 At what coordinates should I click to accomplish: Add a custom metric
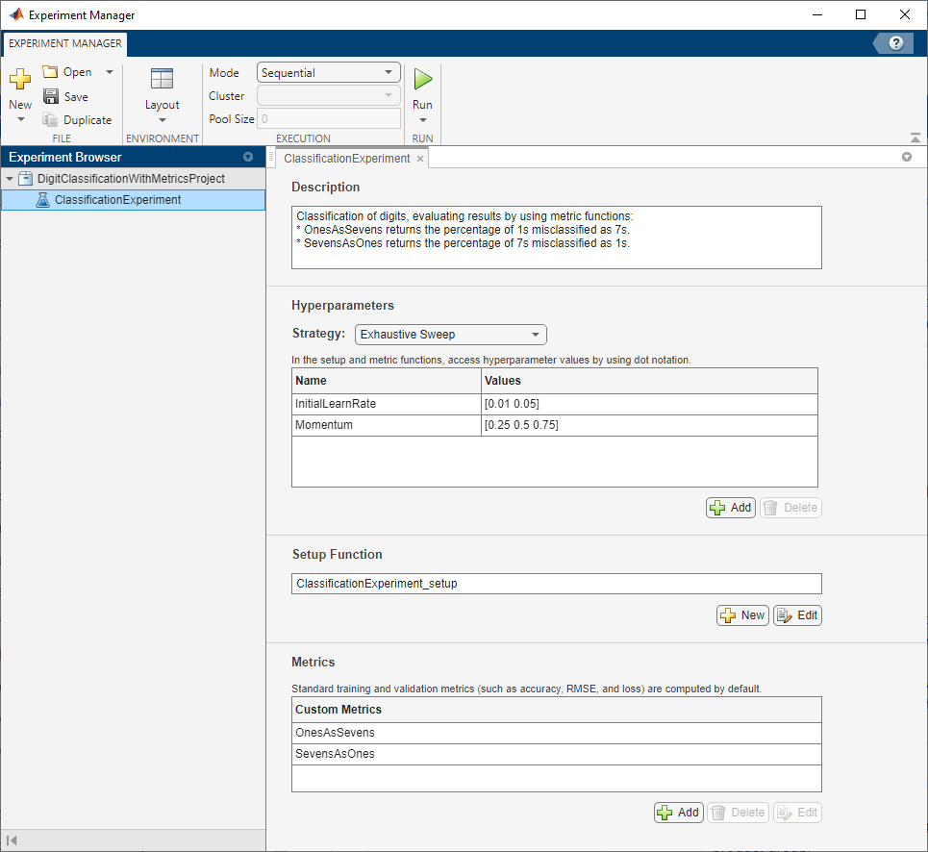click(x=678, y=813)
